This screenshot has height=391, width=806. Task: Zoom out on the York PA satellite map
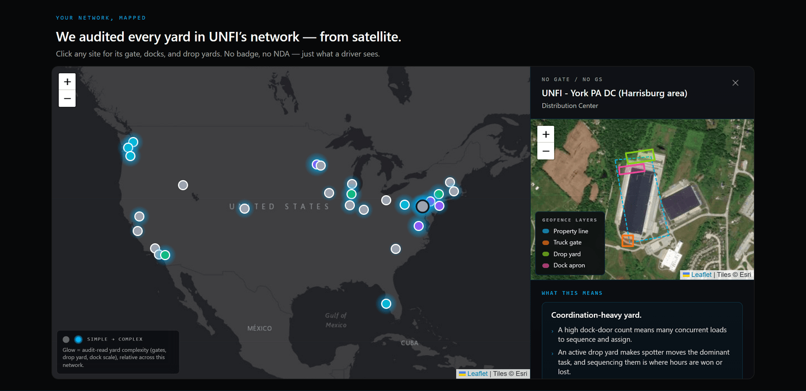click(x=546, y=151)
